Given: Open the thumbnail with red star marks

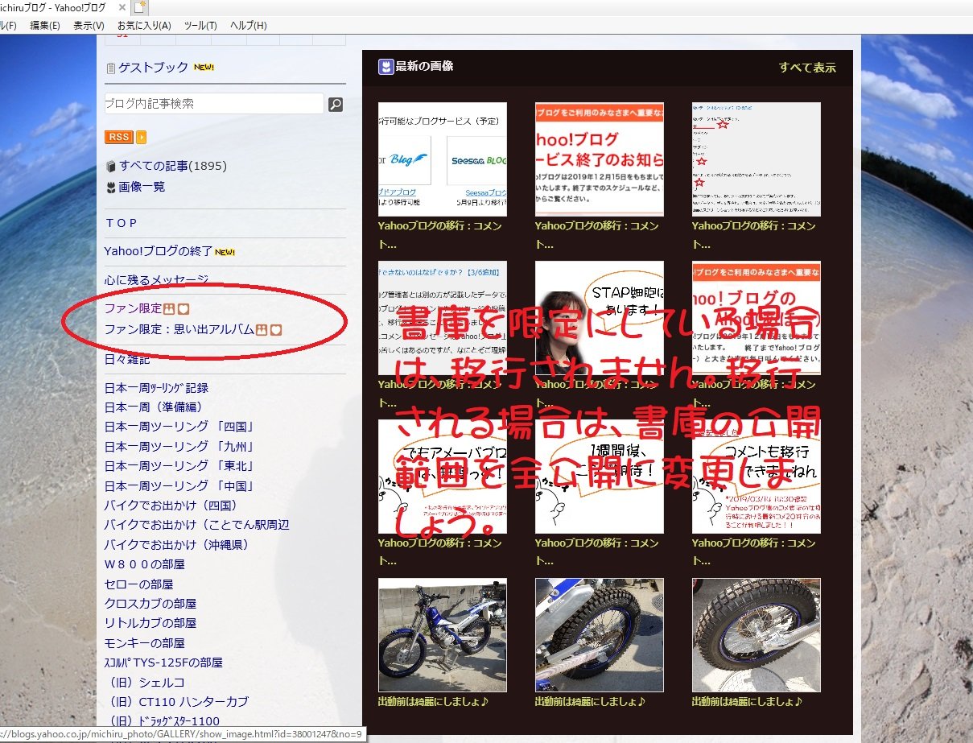Looking at the screenshot, I should [757, 159].
